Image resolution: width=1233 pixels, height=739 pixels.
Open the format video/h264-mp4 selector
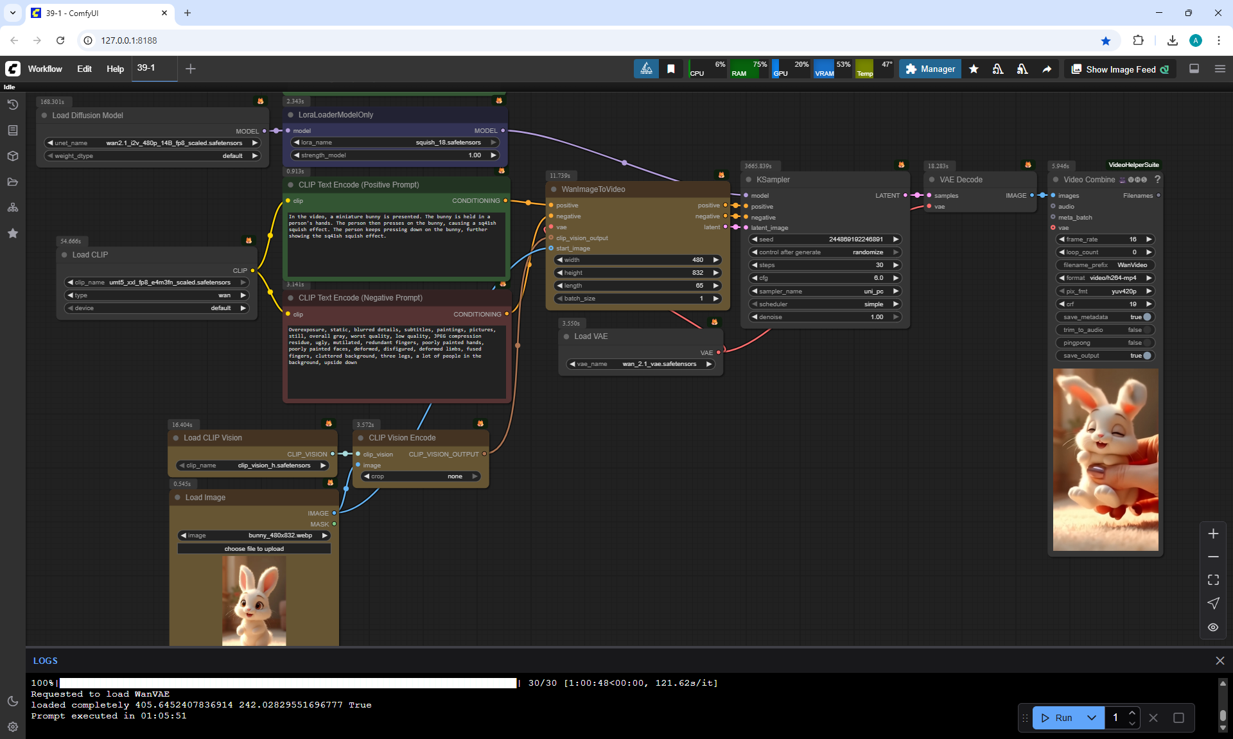[x=1105, y=278]
